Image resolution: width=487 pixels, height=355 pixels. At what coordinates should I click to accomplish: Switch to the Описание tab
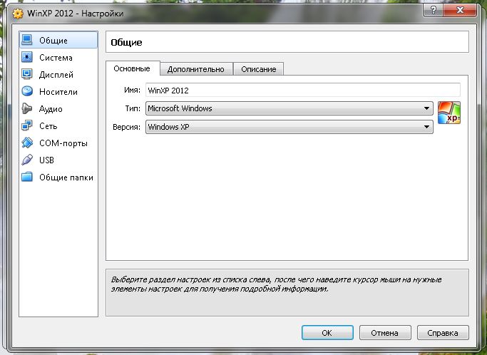[x=259, y=69]
